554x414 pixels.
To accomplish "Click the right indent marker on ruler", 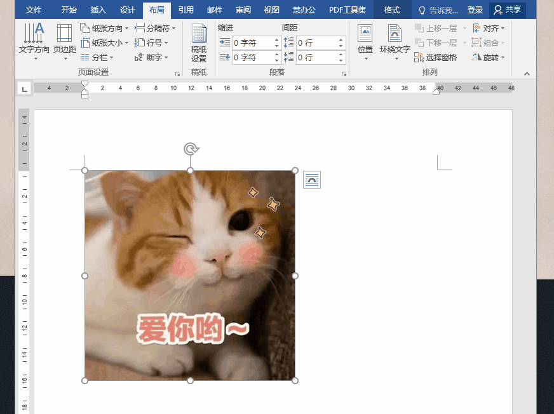I will pyautogui.click(x=436, y=91).
